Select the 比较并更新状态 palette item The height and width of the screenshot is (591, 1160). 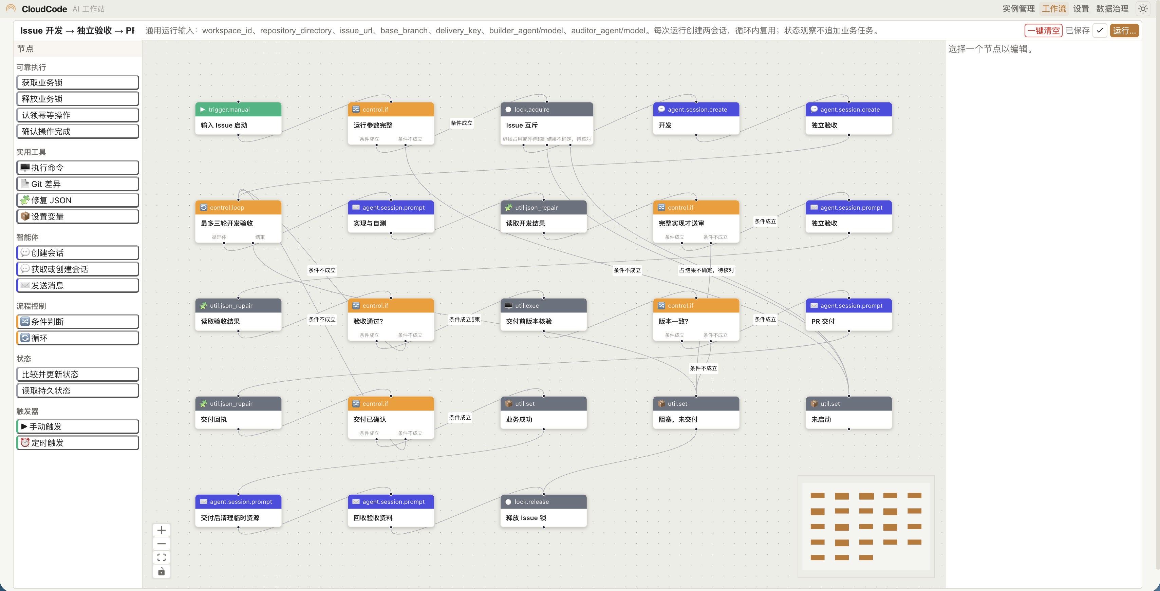[x=77, y=374]
